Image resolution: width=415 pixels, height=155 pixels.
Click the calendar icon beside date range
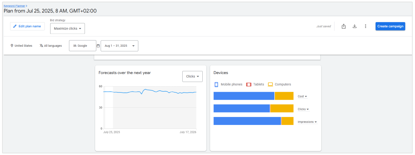point(98,46)
